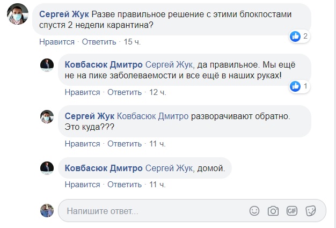The height and width of the screenshot is (228, 336).
Task: Click the camera photo attachment icon
Action: pyautogui.click(x=273, y=210)
